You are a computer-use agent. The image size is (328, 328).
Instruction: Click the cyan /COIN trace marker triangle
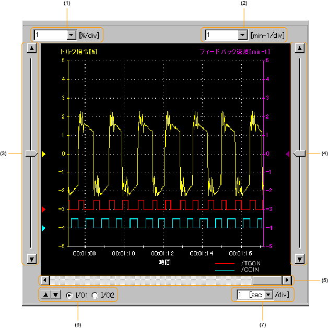tap(44, 228)
